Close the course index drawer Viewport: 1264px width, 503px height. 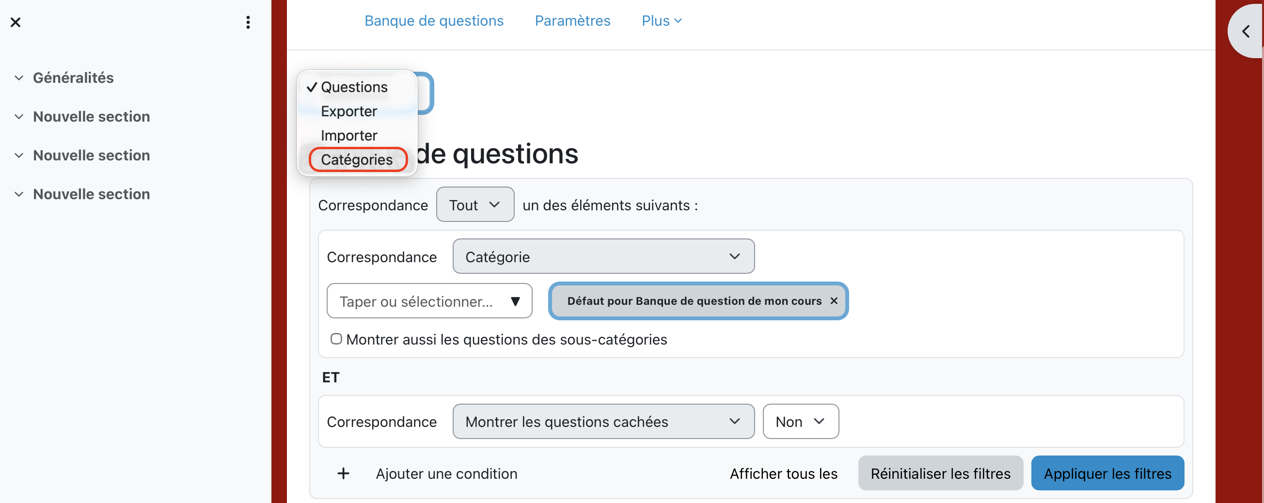16,22
